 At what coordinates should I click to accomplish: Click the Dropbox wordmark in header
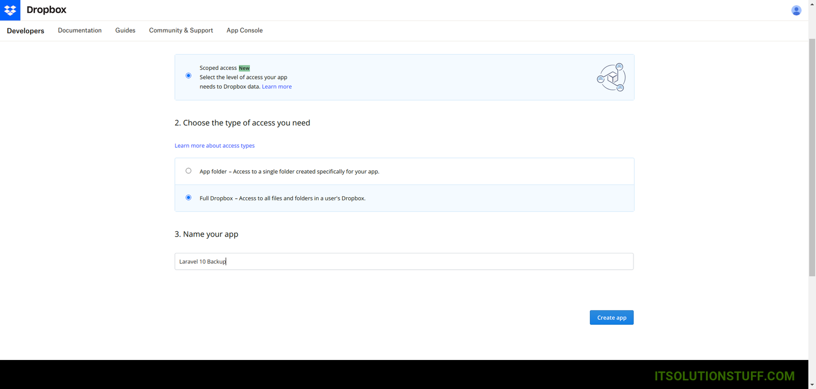point(46,10)
